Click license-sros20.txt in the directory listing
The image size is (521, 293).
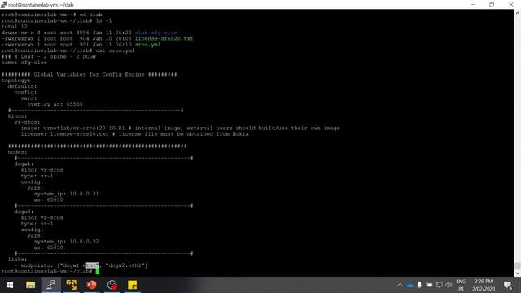pos(164,38)
